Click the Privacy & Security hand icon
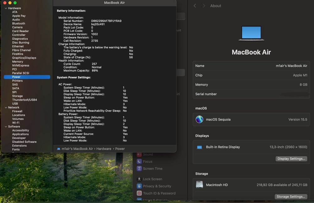Viewport: 314px width, 203px height. (x=139, y=186)
